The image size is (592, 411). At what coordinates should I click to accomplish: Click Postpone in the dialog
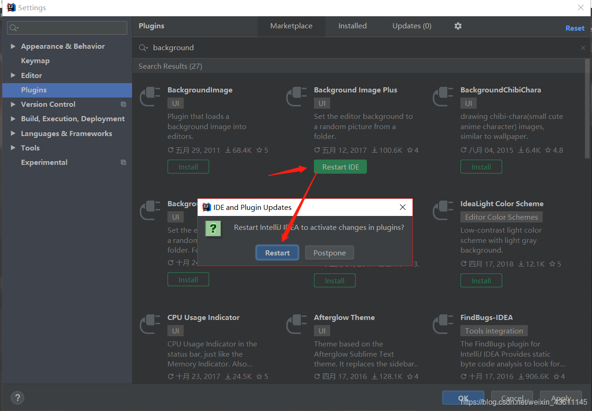point(330,253)
